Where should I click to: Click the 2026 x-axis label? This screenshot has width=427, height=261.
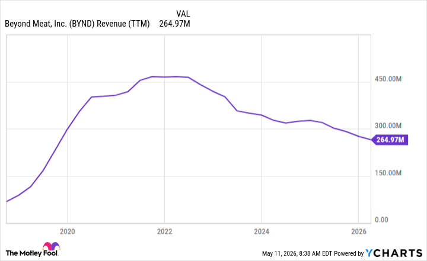tap(359, 231)
